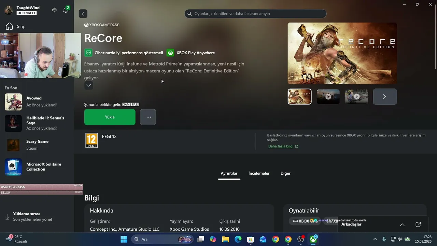Screen dimensions: 437x246
Task: Show hidden system tray icons
Action: [375, 239]
